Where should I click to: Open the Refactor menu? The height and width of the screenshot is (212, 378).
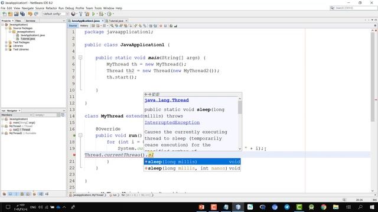click(51, 8)
